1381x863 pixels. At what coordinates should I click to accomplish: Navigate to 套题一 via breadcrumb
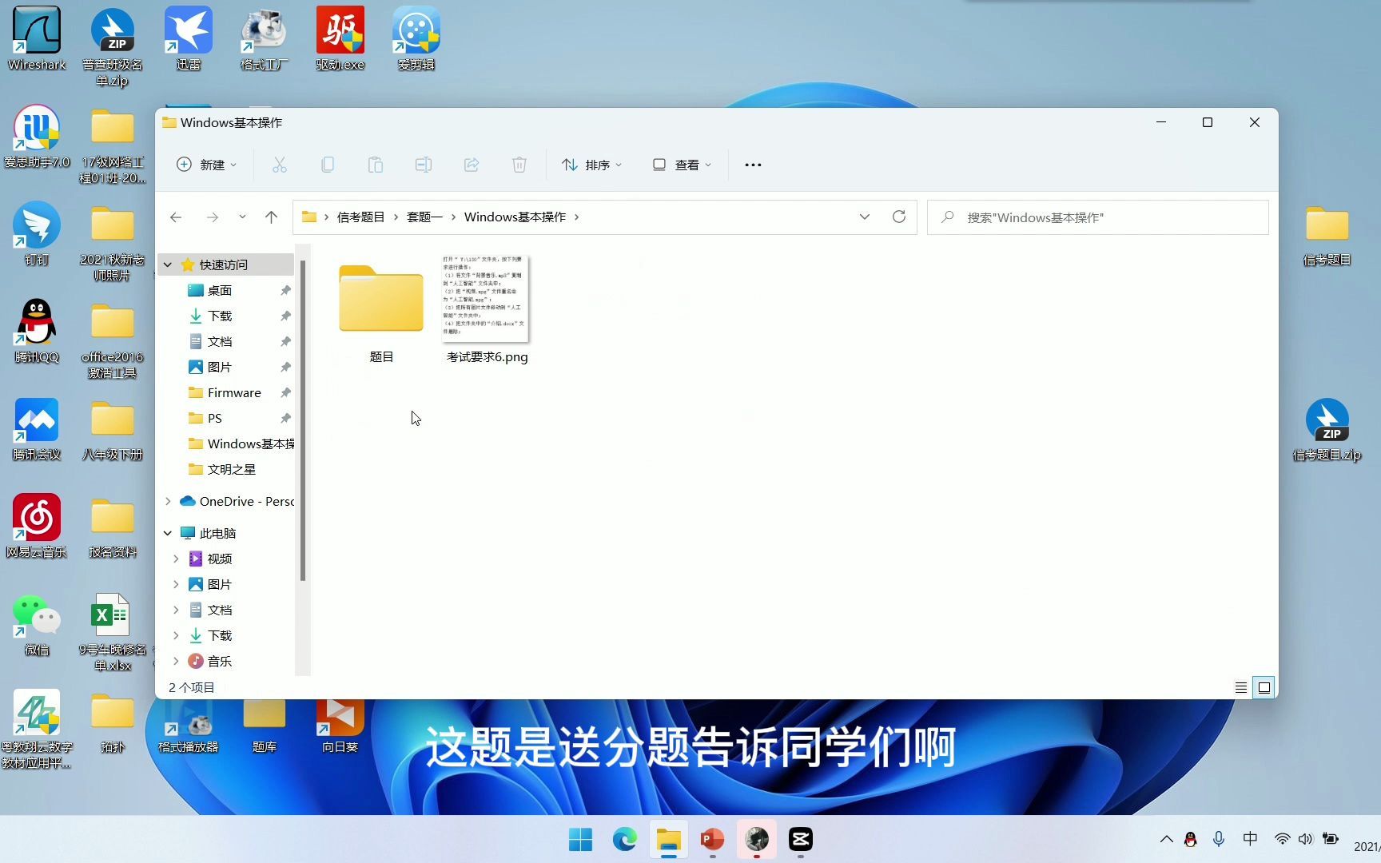click(x=424, y=217)
